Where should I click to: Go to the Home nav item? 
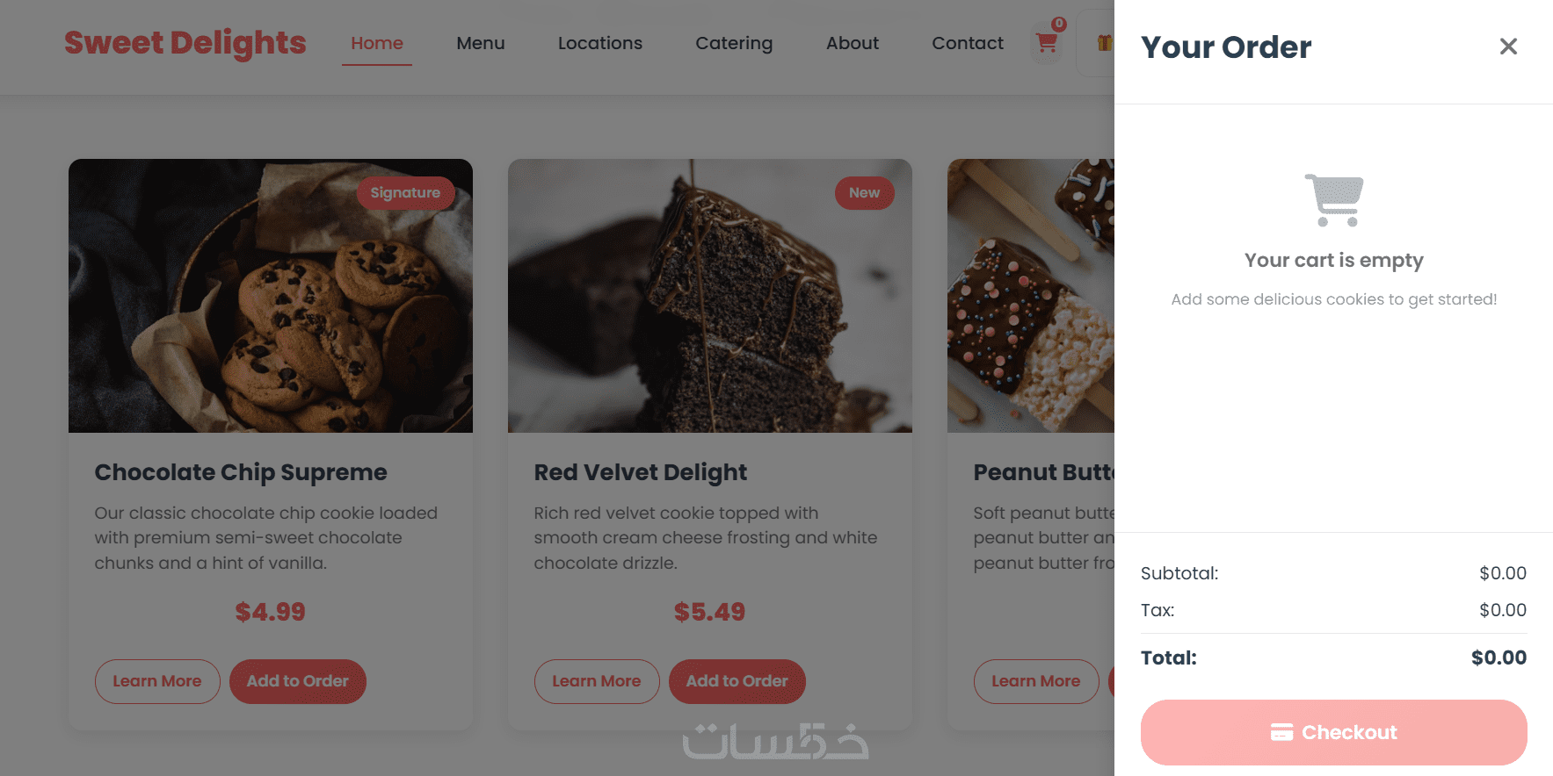pos(377,43)
